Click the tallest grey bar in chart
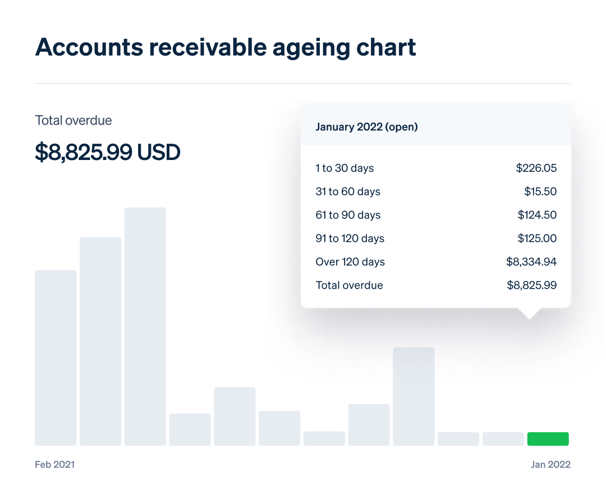Screen dimensions: 606x503 coord(145,327)
